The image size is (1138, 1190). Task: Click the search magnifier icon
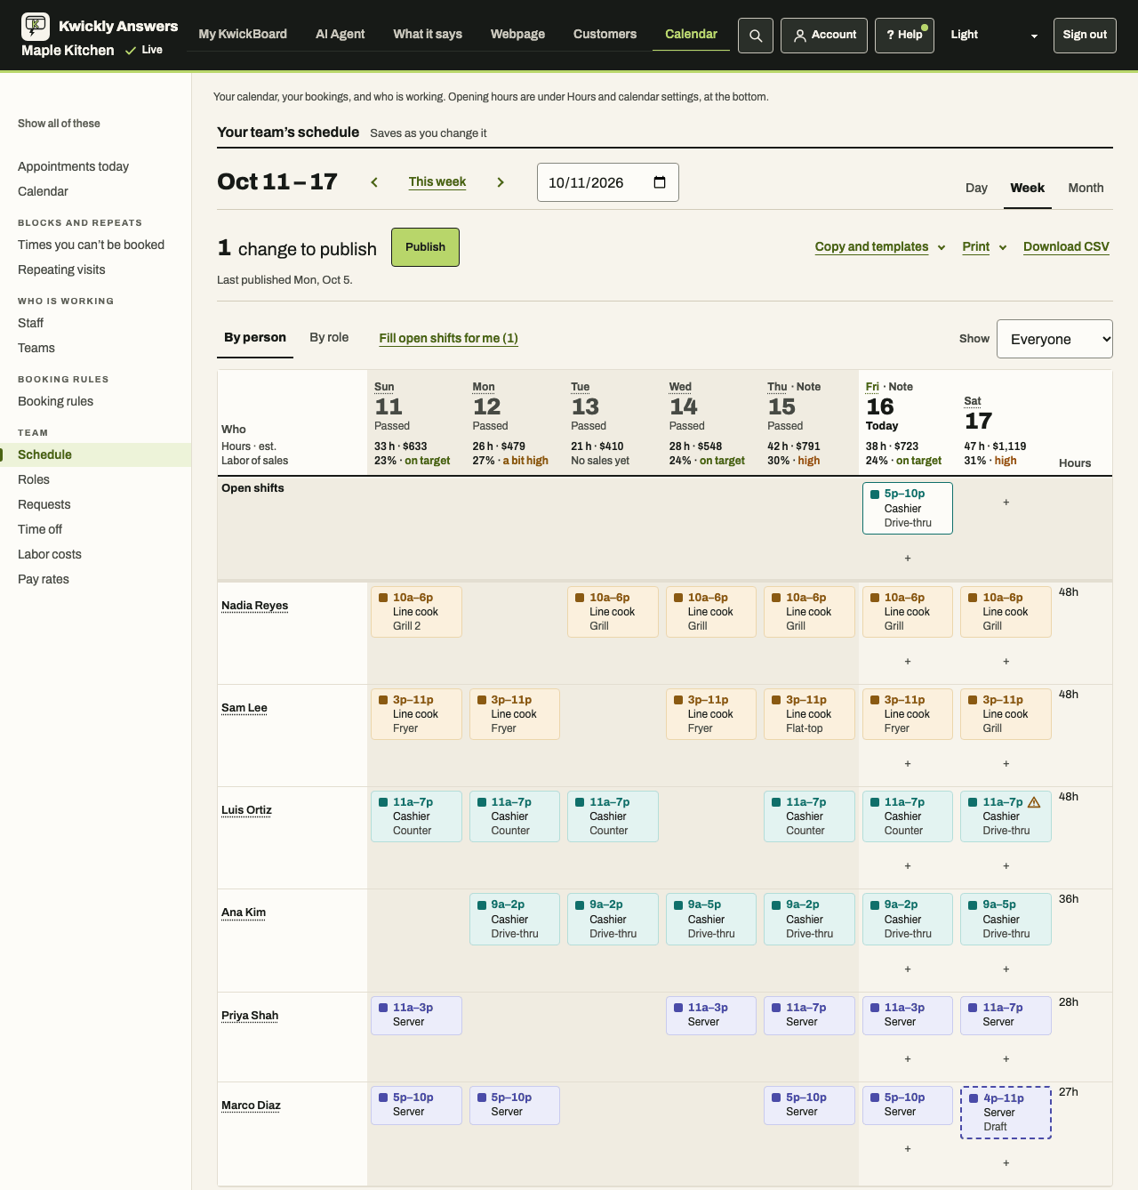(756, 36)
